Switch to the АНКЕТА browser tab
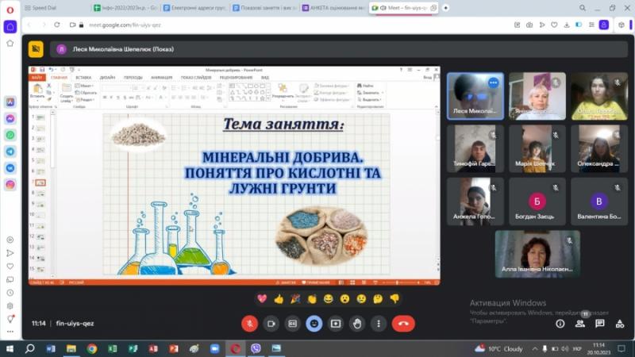Screen dimensions: 635x357 point(333,8)
